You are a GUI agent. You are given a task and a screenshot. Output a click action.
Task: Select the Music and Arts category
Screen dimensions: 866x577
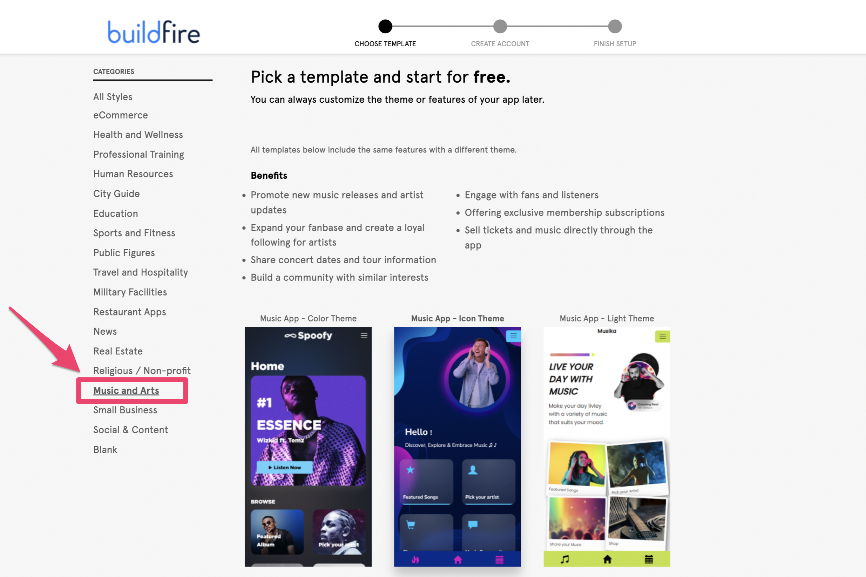click(126, 391)
